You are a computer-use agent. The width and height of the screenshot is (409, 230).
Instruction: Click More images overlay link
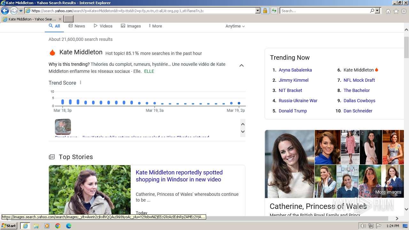point(388,192)
